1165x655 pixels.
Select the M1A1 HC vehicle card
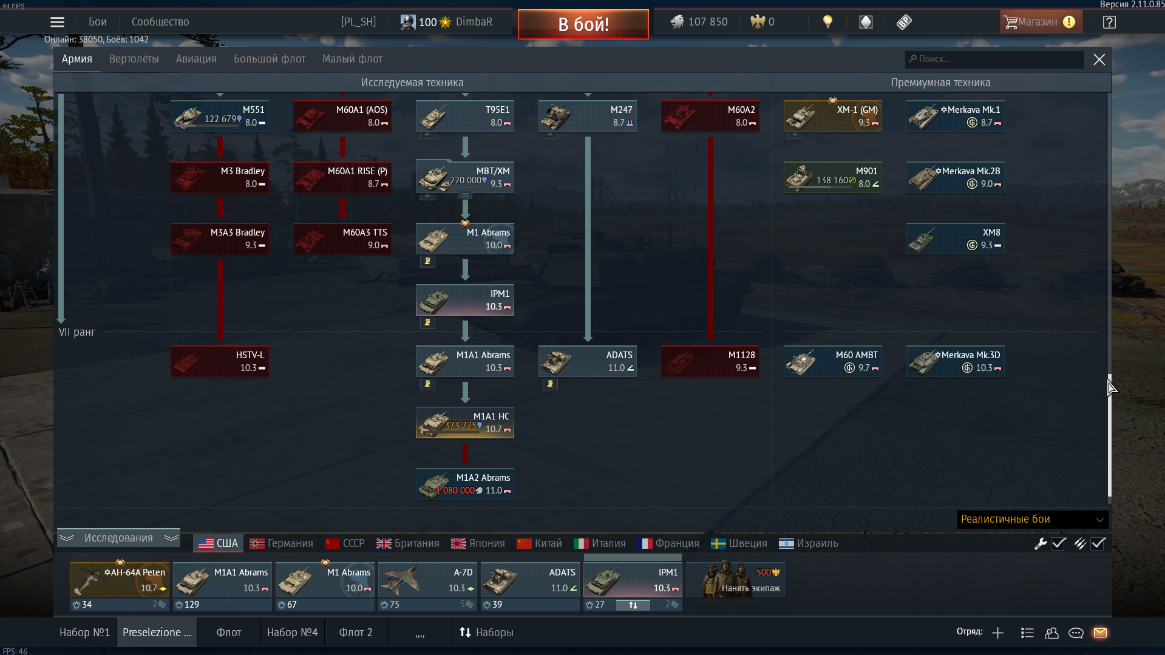click(465, 423)
